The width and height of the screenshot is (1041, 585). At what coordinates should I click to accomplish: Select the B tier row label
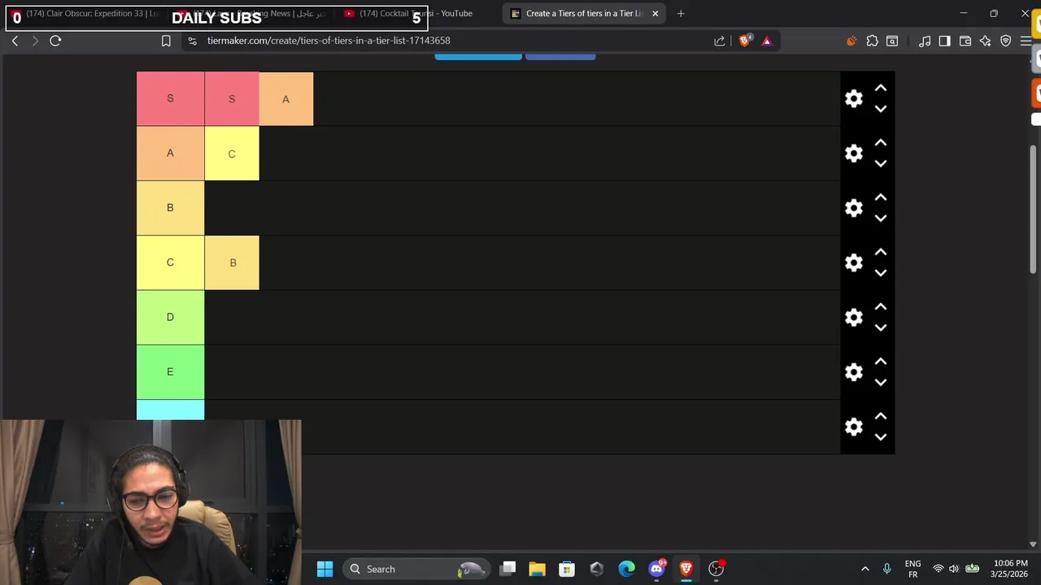170,208
